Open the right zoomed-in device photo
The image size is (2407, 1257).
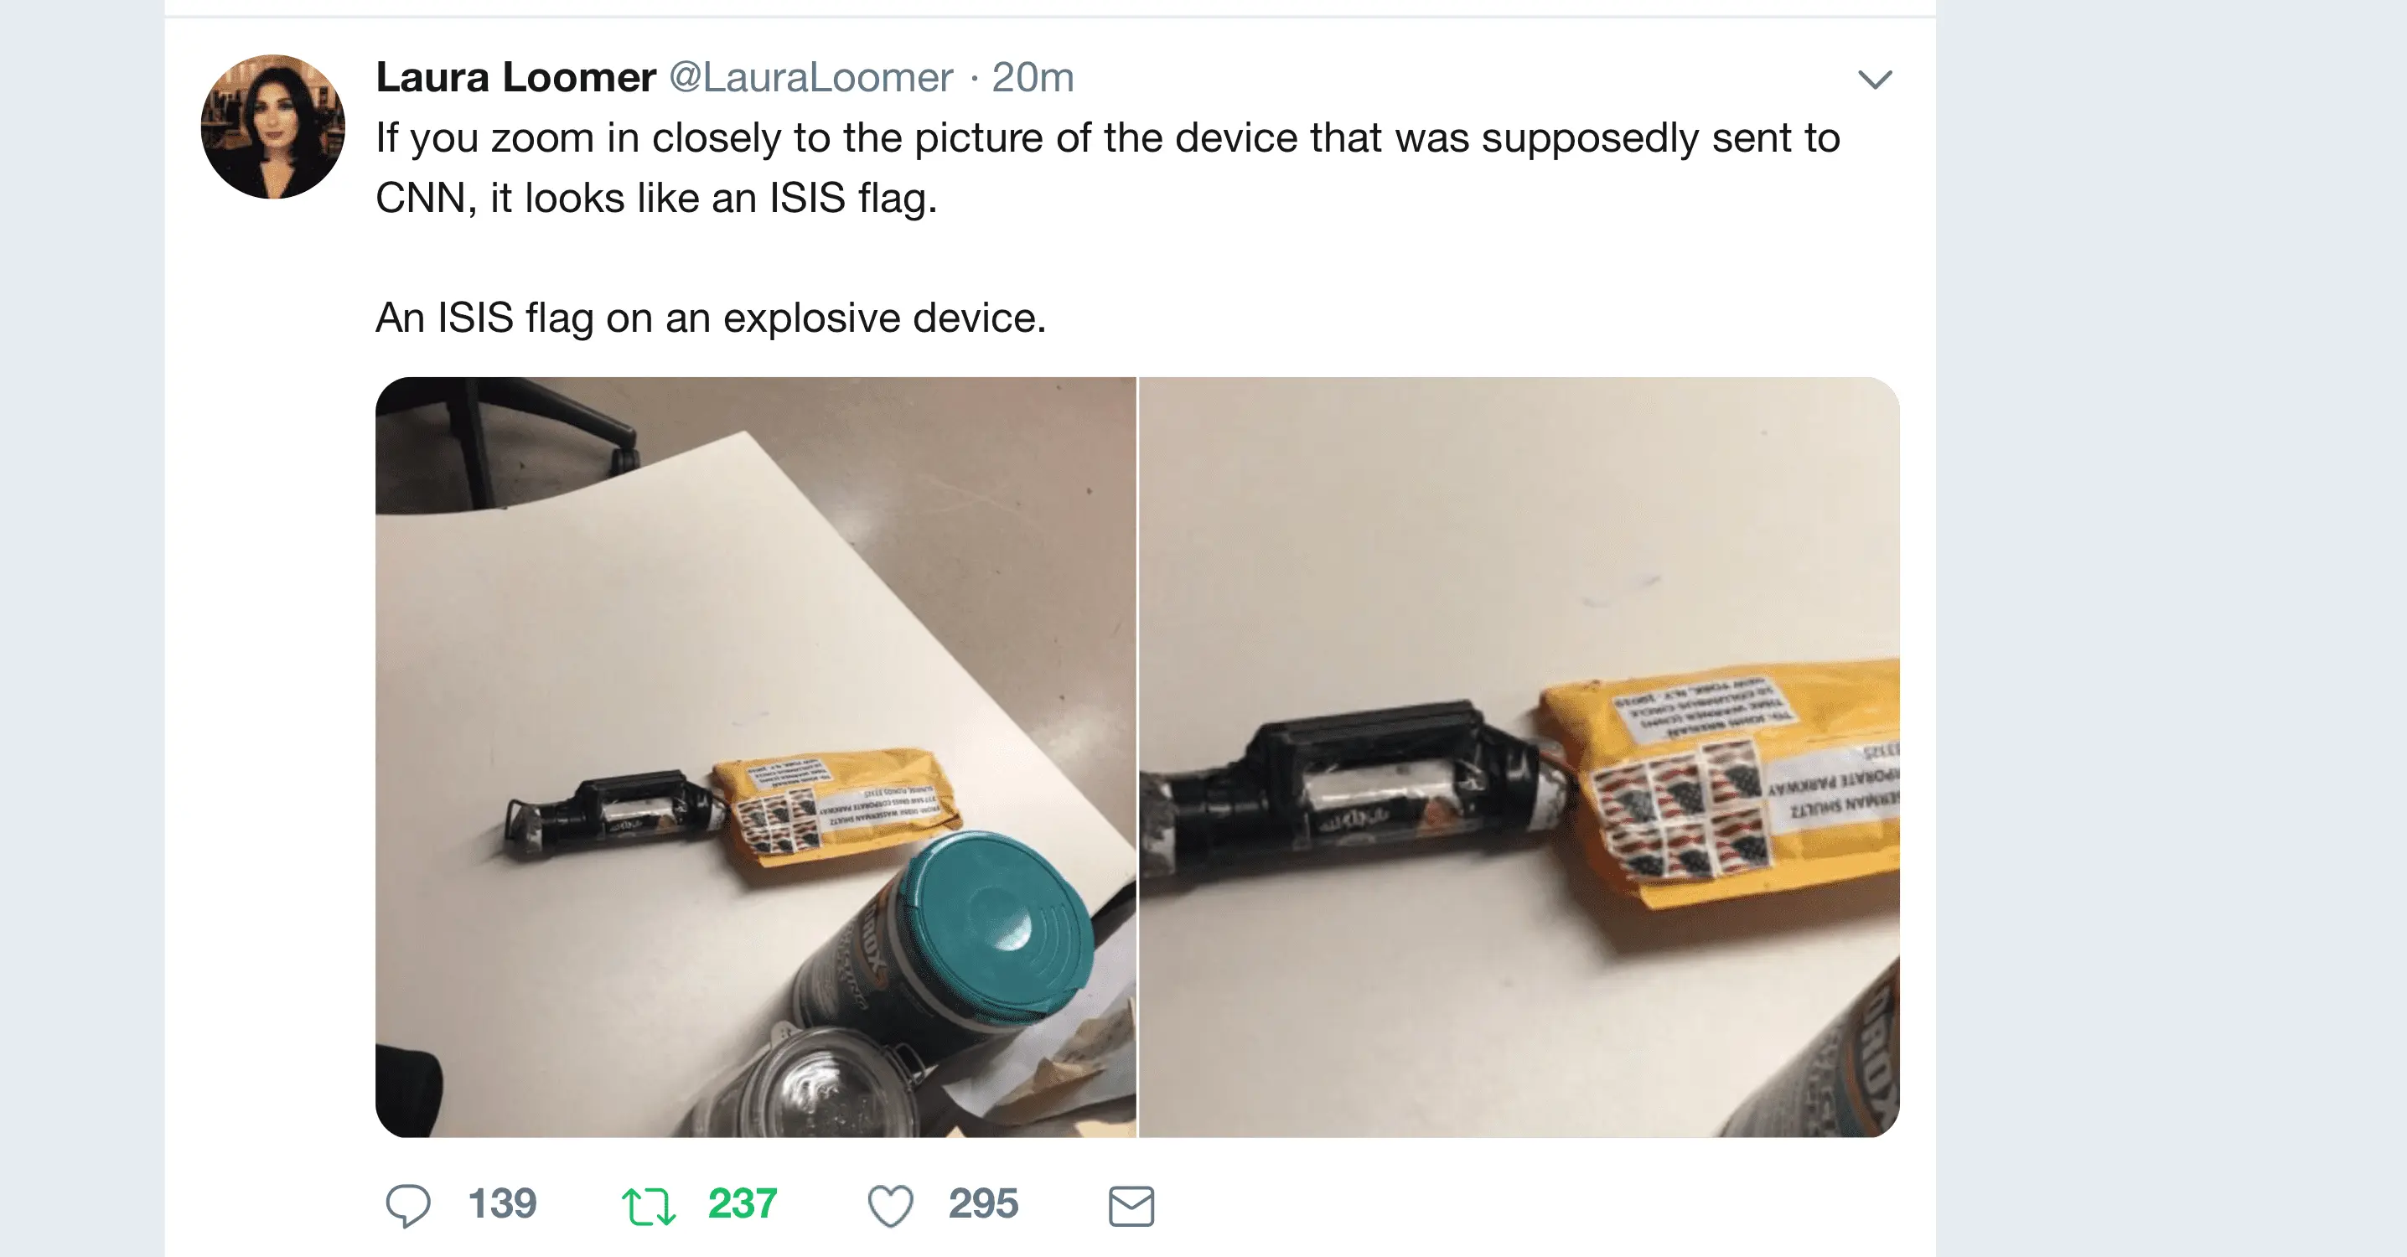[x=1519, y=757]
